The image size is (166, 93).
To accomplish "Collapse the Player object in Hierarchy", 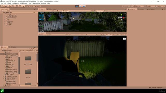I will (x=5, y=14).
